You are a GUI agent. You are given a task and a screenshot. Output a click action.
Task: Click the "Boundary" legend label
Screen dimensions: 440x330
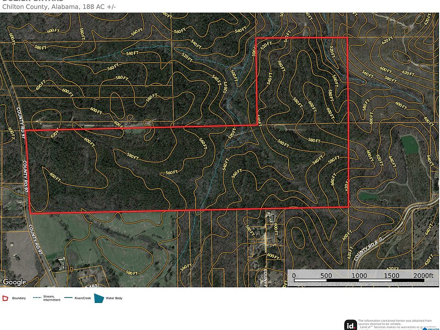pyautogui.click(x=19, y=298)
